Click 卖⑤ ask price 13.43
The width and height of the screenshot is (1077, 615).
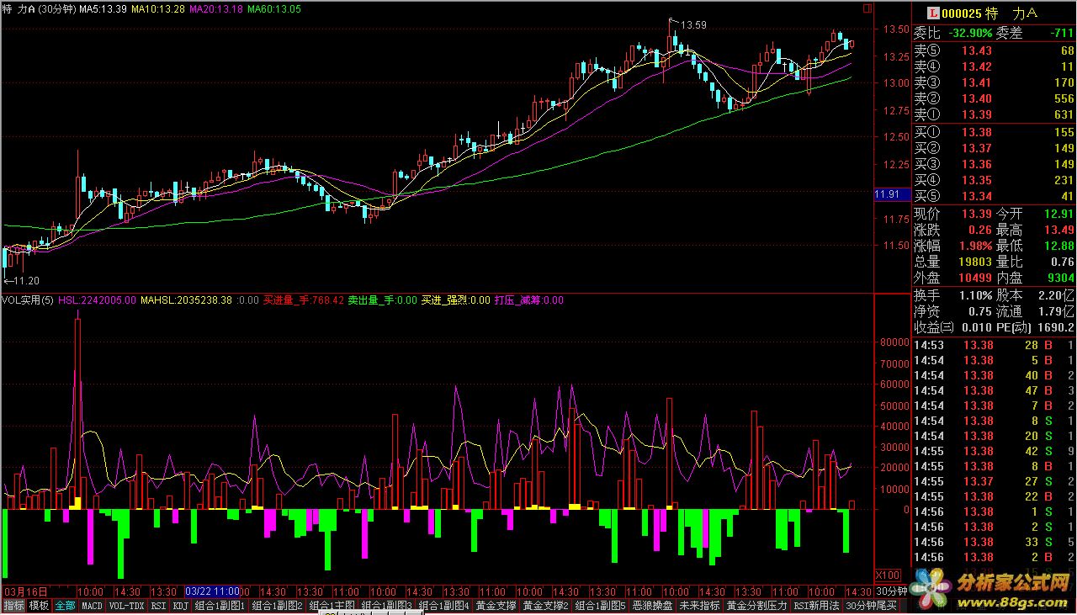(x=977, y=51)
